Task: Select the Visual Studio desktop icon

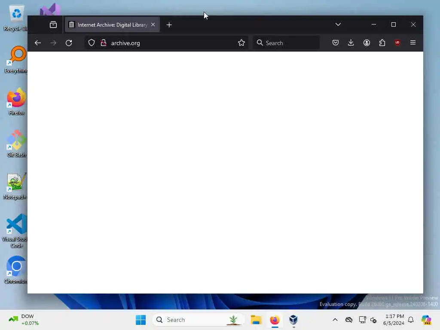Action: [x=50, y=10]
